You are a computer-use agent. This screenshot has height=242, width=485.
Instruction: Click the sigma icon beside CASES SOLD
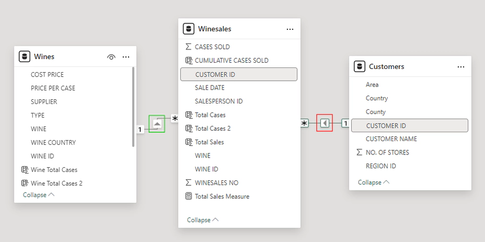188,47
